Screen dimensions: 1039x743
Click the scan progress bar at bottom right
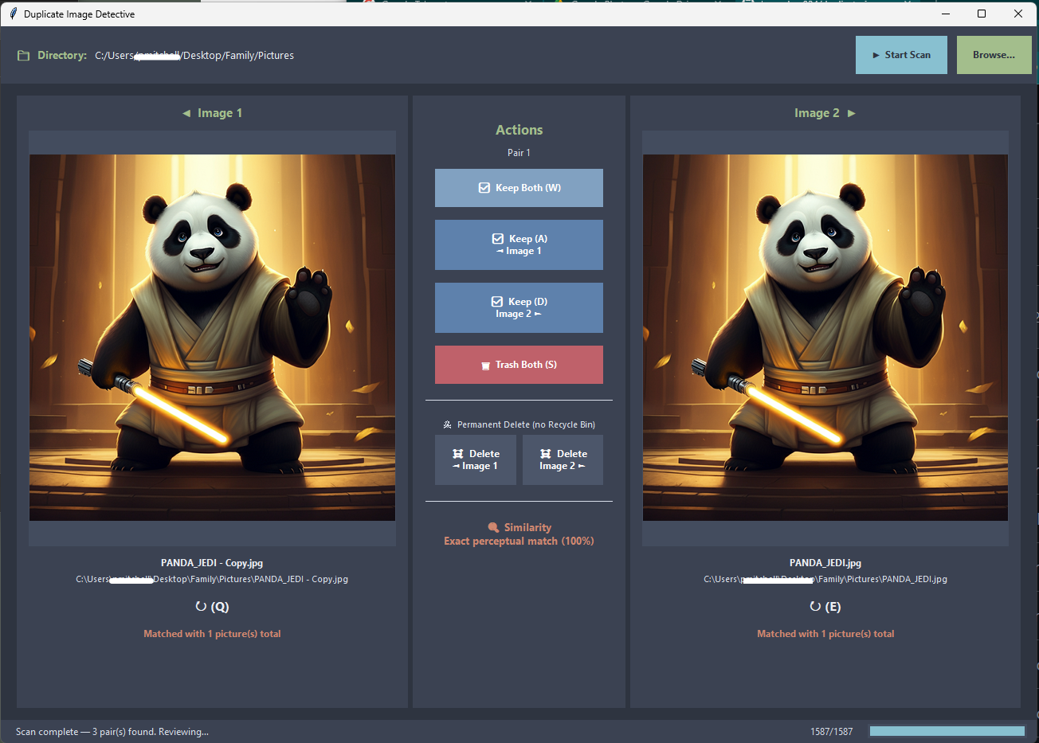(x=947, y=730)
